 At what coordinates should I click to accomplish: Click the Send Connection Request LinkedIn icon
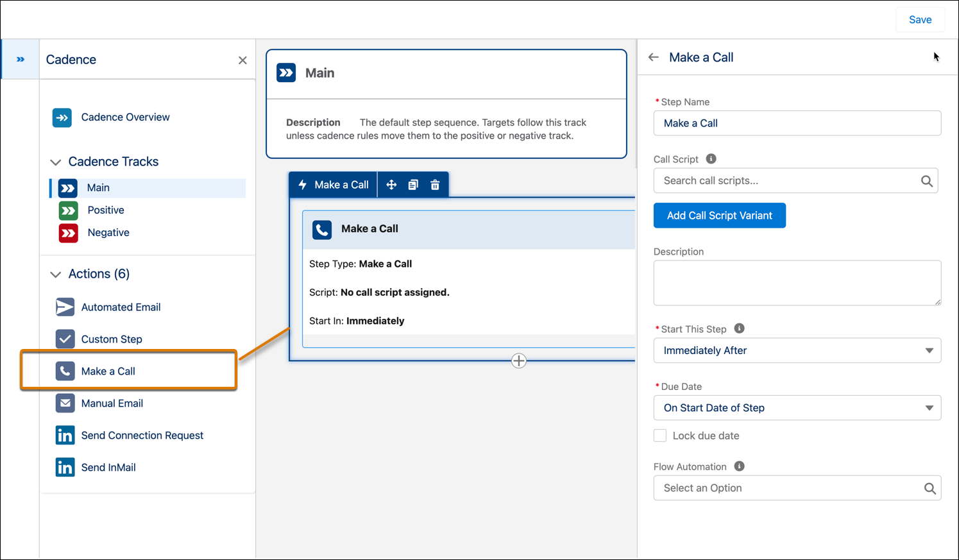(x=65, y=436)
